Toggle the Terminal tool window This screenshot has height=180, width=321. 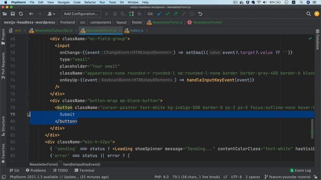pos(84,170)
